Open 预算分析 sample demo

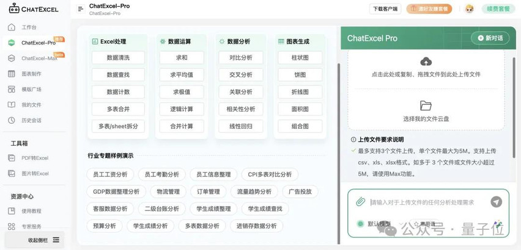pos(105,226)
